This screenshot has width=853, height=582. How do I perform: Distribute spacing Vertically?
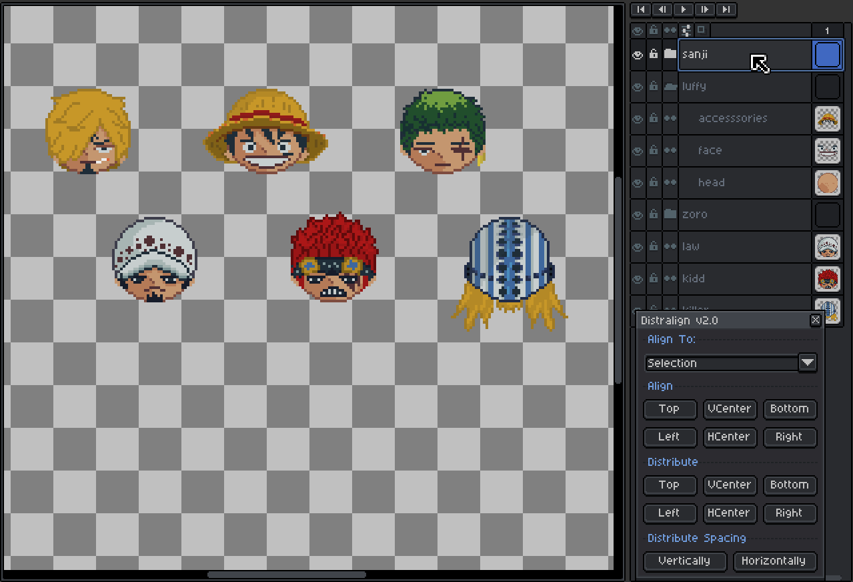685,561
